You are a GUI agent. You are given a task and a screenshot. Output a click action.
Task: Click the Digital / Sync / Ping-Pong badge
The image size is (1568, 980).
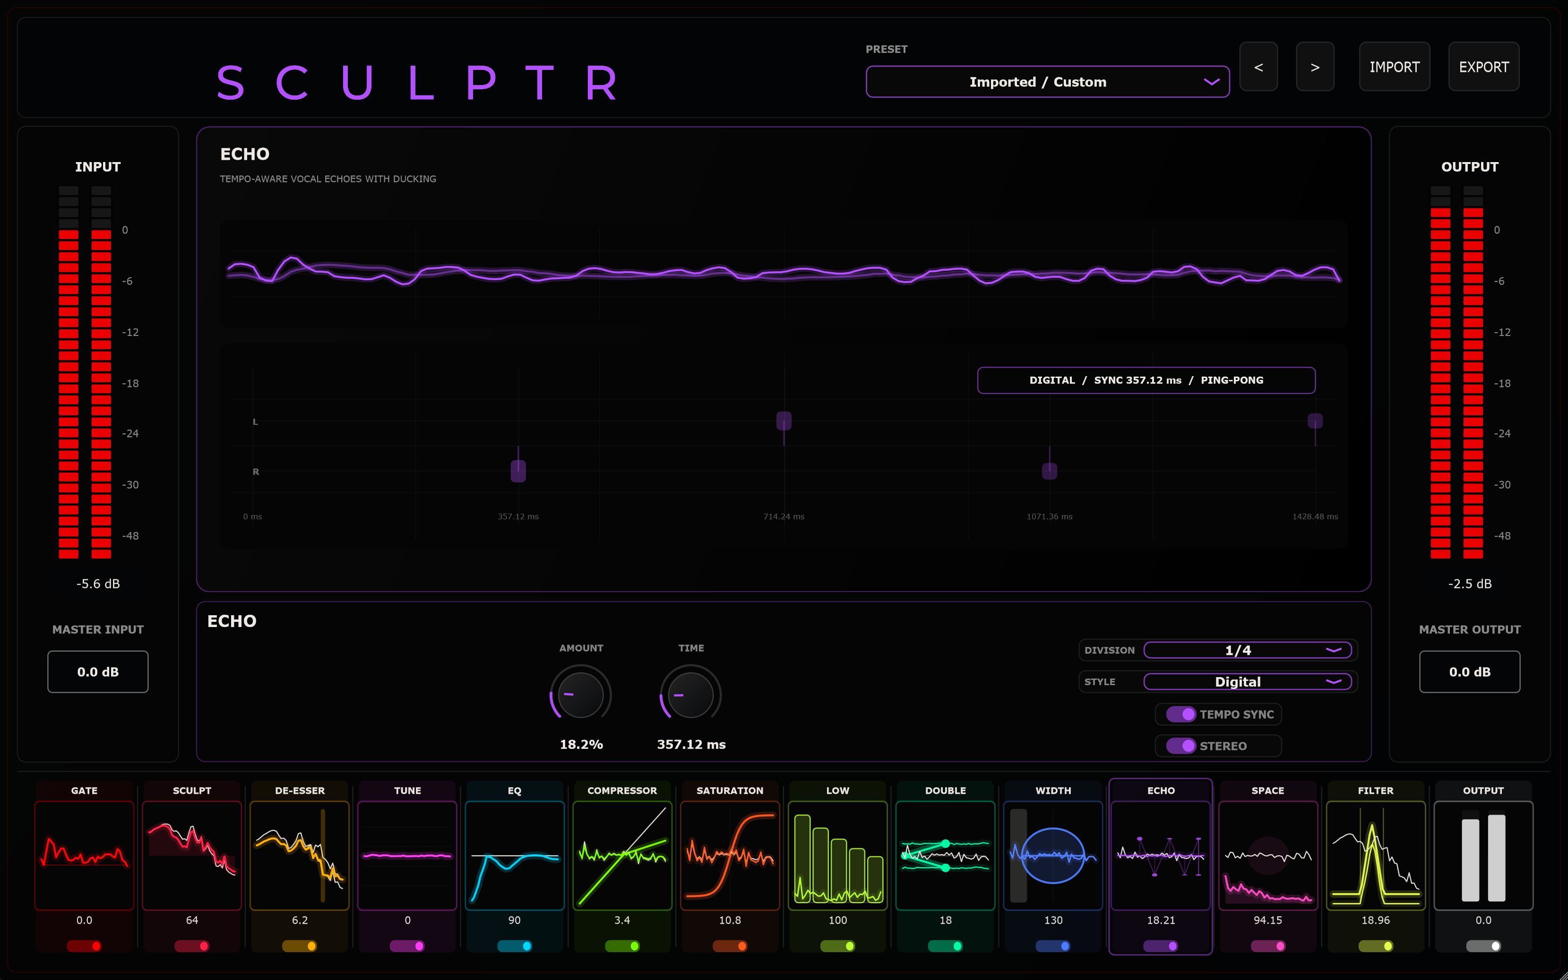pyautogui.click(x=1146, y=380)
